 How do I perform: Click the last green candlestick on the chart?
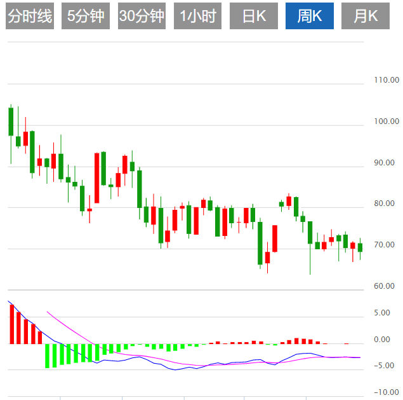(x=360, y=247)
